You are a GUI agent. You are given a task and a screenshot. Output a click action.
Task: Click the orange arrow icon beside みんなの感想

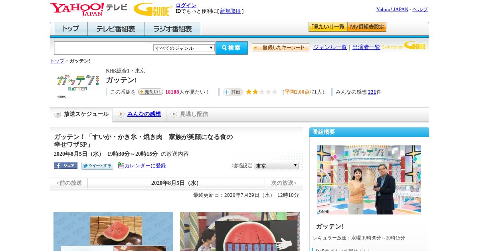coord(121,114)
